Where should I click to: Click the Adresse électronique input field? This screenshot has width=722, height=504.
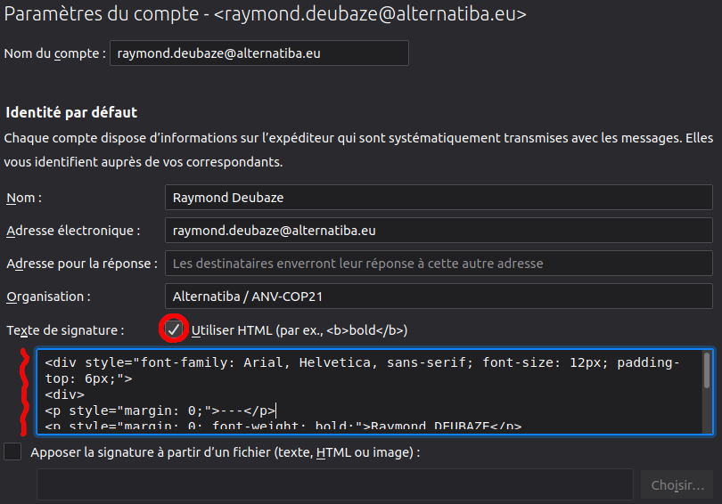pyautogui.click(x=439, y=231)
